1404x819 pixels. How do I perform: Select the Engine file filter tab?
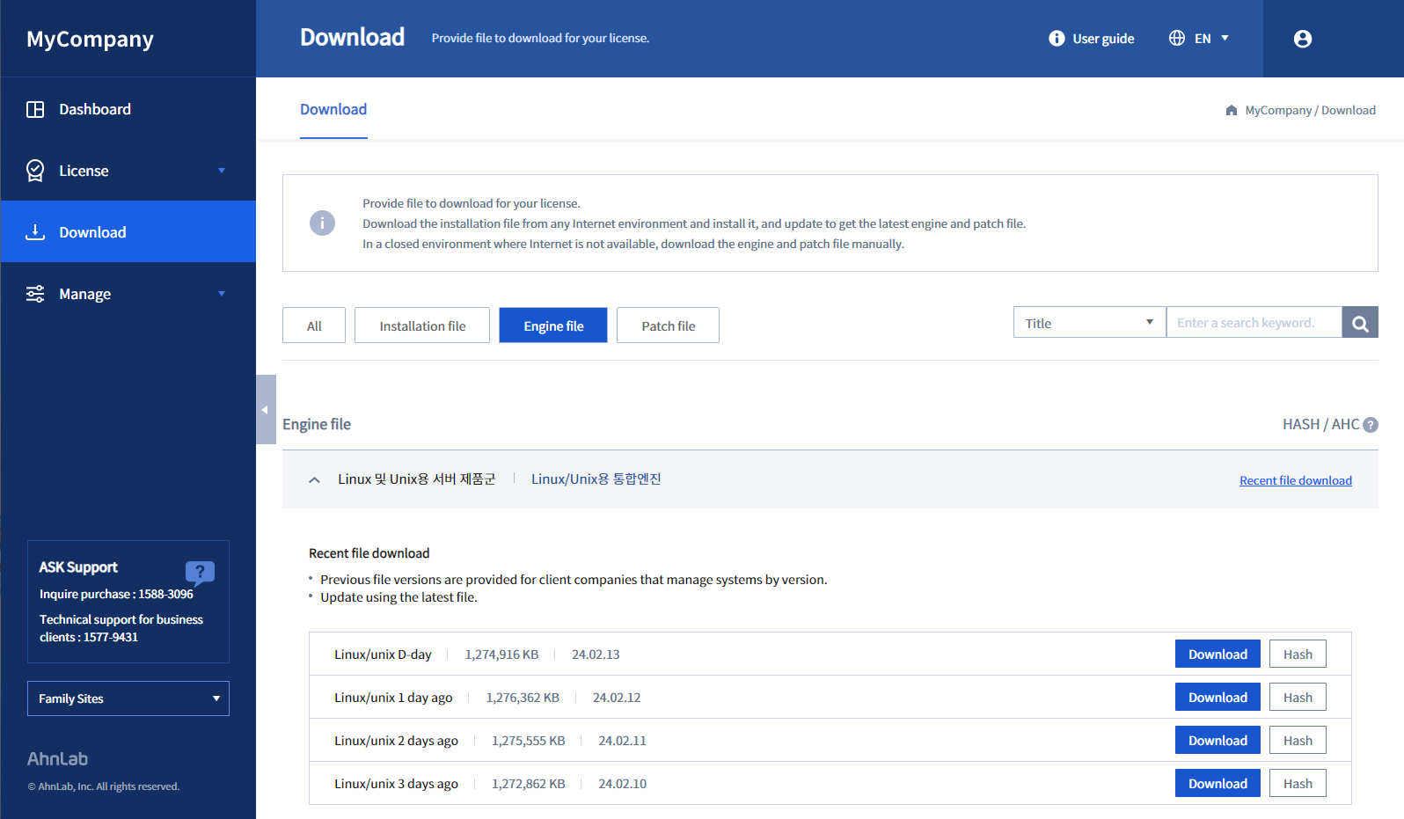553,325
